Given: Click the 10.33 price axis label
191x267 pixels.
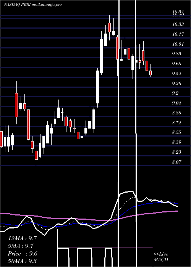Looking at the screenshot, I should tap(178, 24).
